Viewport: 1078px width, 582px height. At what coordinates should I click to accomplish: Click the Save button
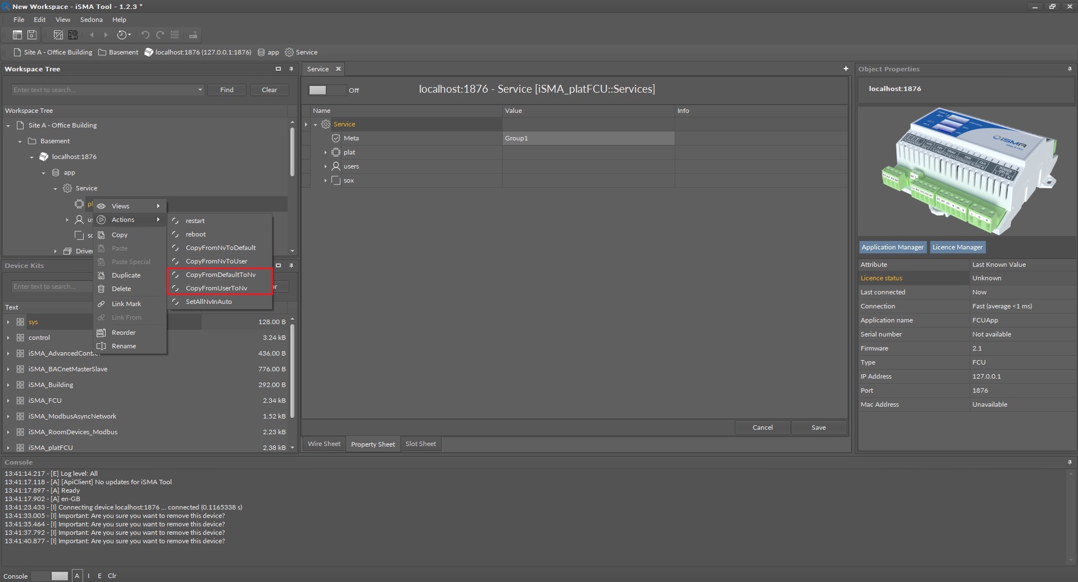(x=818, y=428)
